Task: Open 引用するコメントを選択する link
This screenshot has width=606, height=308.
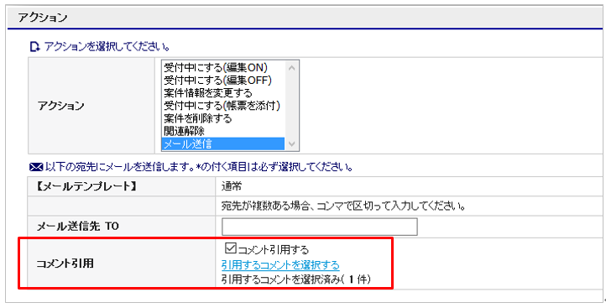Action: click(x=280, y=265)
